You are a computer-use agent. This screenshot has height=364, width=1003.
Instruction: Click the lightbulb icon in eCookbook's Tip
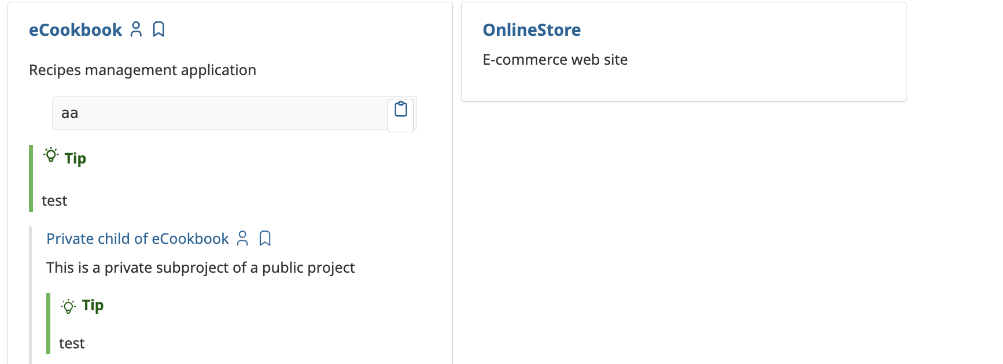tap(51, 155)
